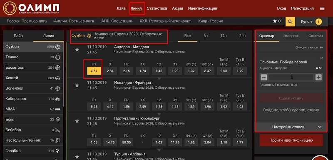
Task: Open Линия in top navigation
Action: coord(136,8)
